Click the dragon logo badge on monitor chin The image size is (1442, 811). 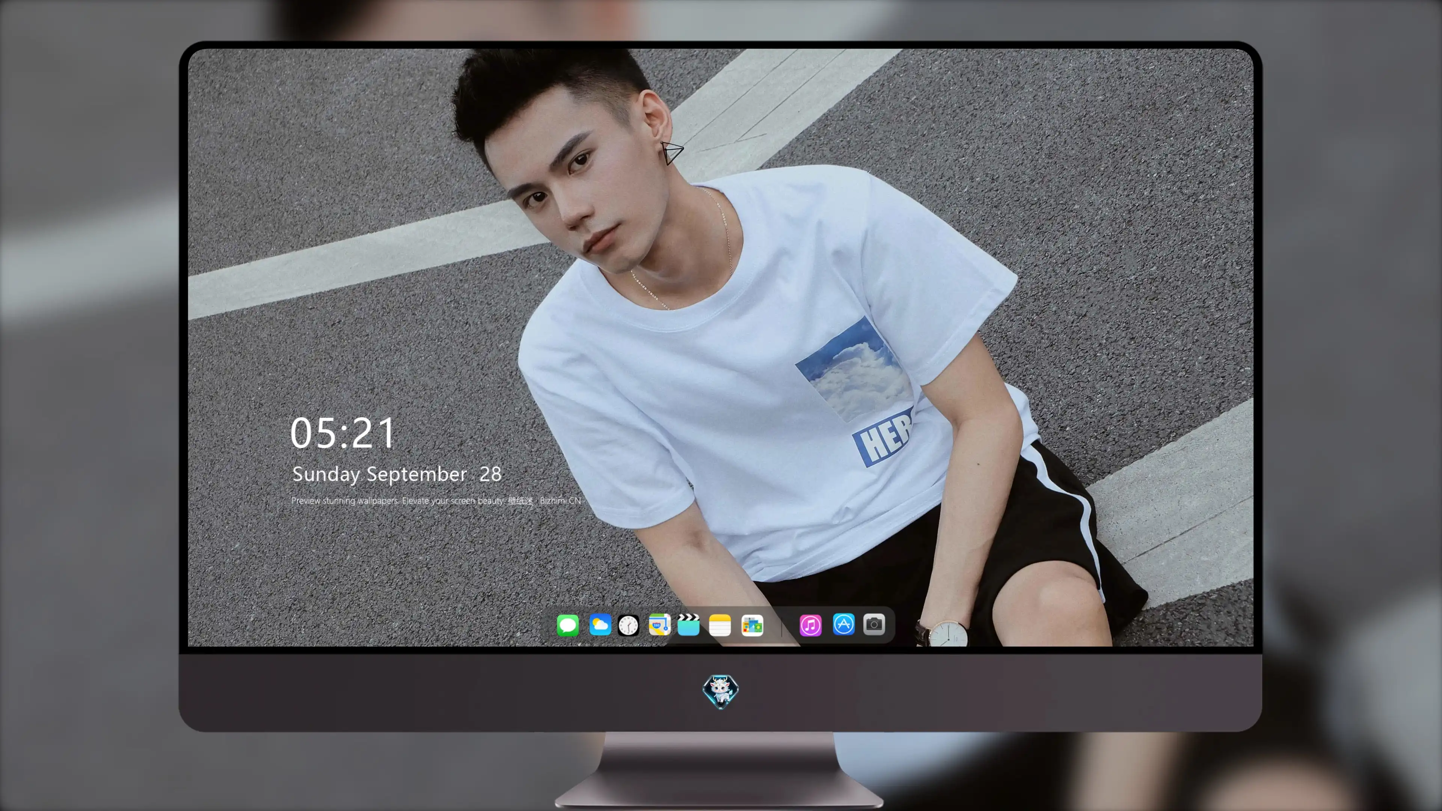click(x=721, y=691)
